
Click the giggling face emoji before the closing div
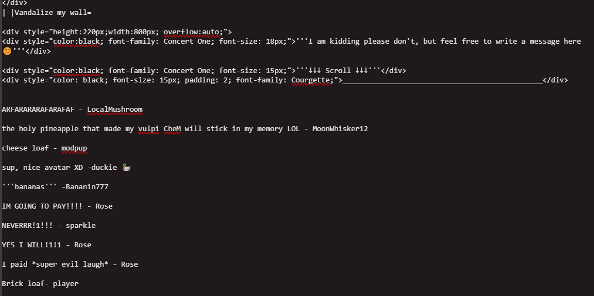(x=7, y=51)
